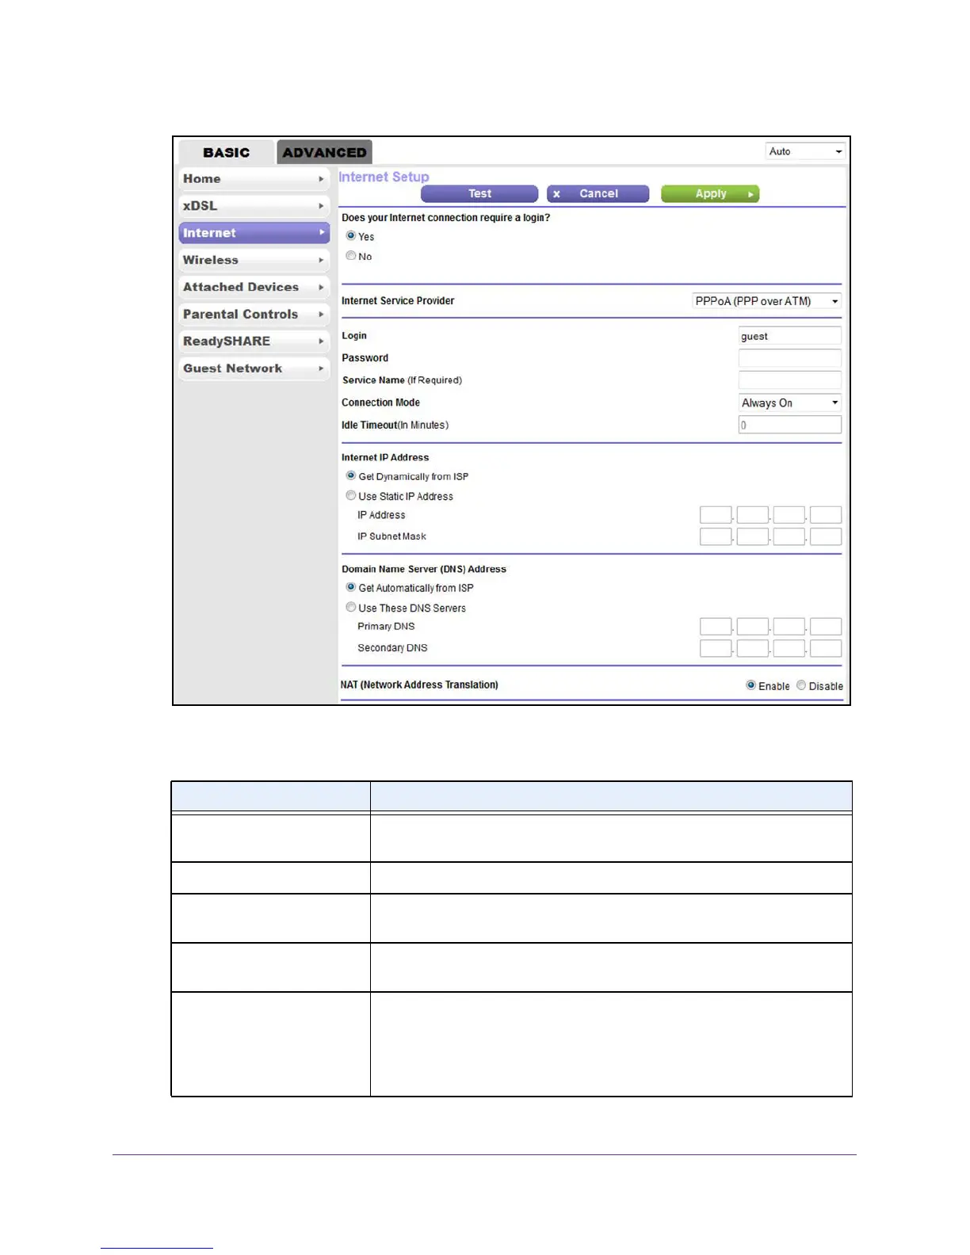The height and width of the screenshot is (1255, 970).
Task: Select the NAT Disable radio
Action: click(801, 685)
